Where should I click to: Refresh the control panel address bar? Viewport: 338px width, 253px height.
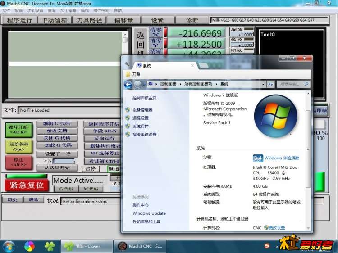tap(270, 84)
